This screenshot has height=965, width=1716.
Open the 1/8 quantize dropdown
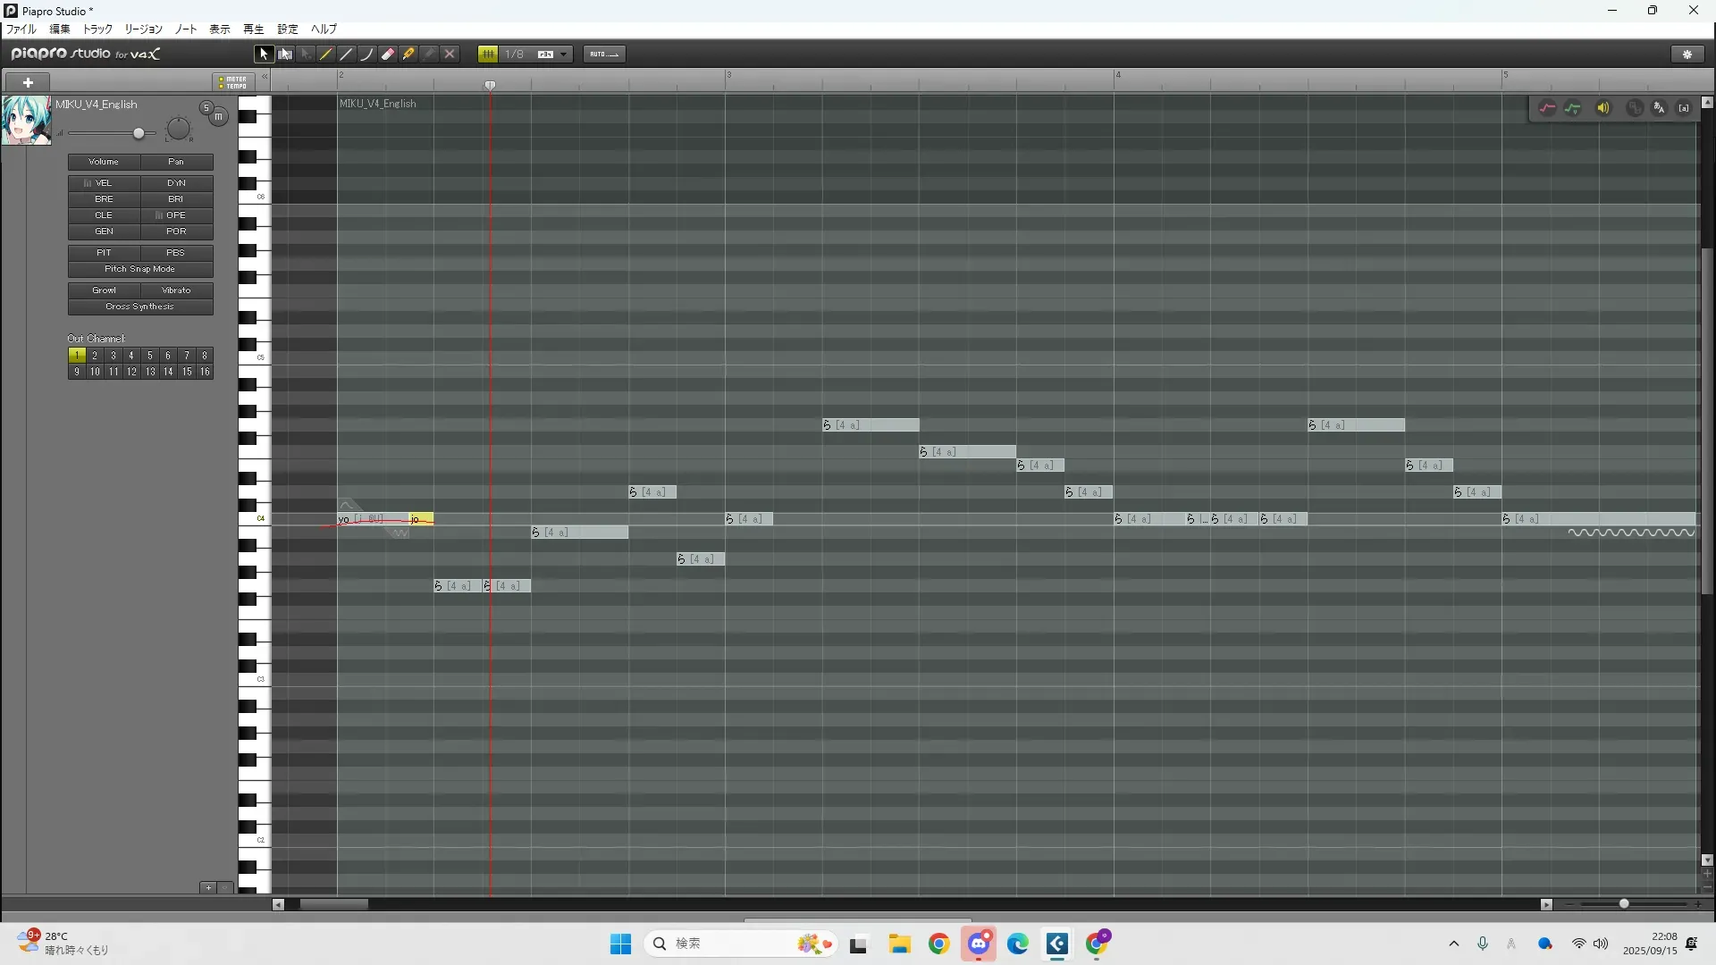click(563, 55)
